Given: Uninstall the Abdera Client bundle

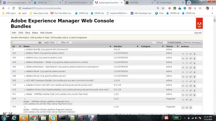Looking at the screenshot, I should tap(194, 54).
